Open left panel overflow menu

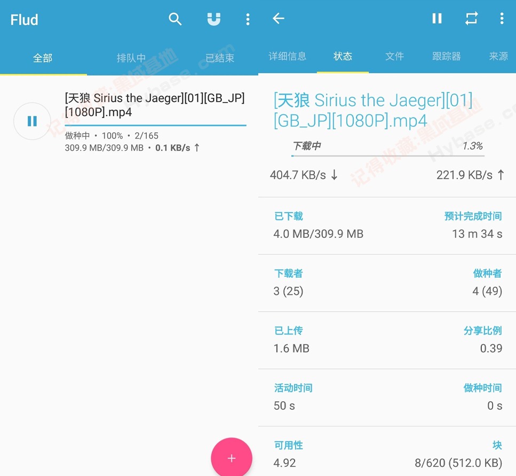pos(248,19)
